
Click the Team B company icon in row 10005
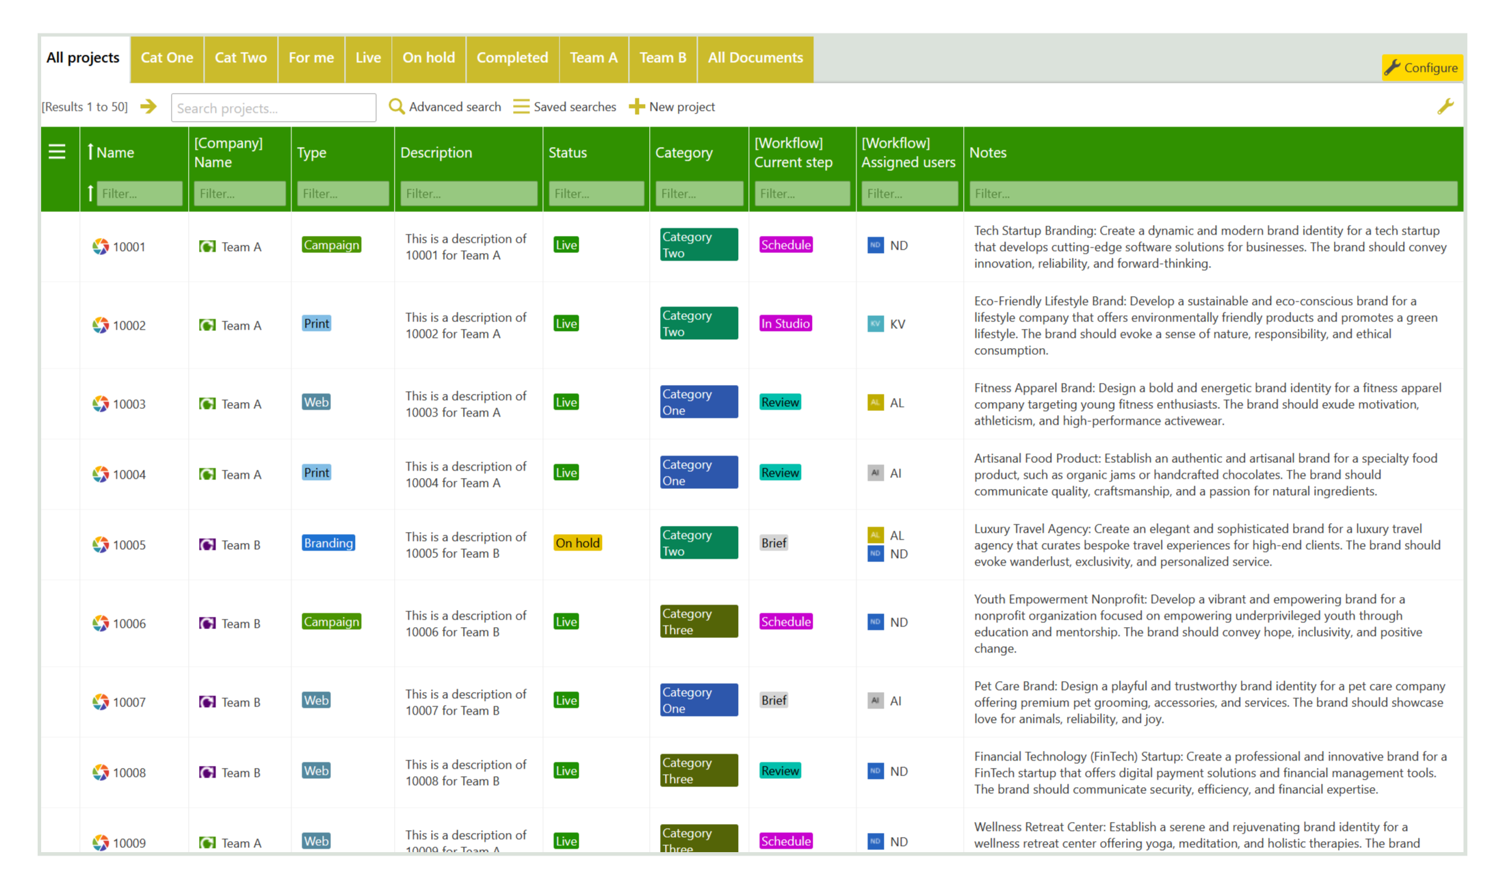207,545
